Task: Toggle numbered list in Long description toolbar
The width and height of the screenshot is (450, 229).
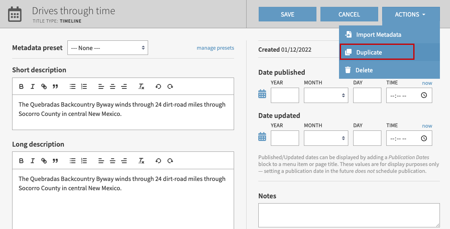Action: pos(84,161)
